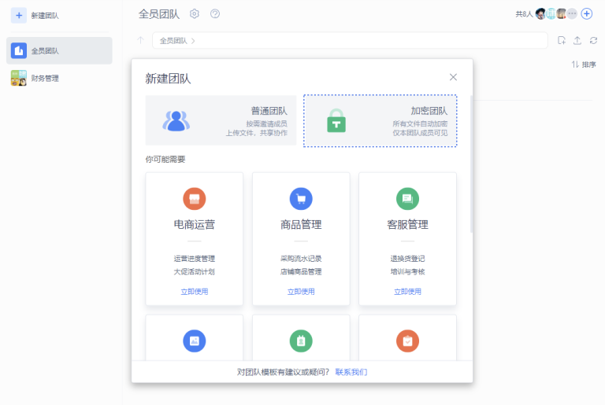This screenshot has height=405, width=605.
Task: Expand the 全员团队 breadcrumb chevron
Action: [x=193, y=40]
